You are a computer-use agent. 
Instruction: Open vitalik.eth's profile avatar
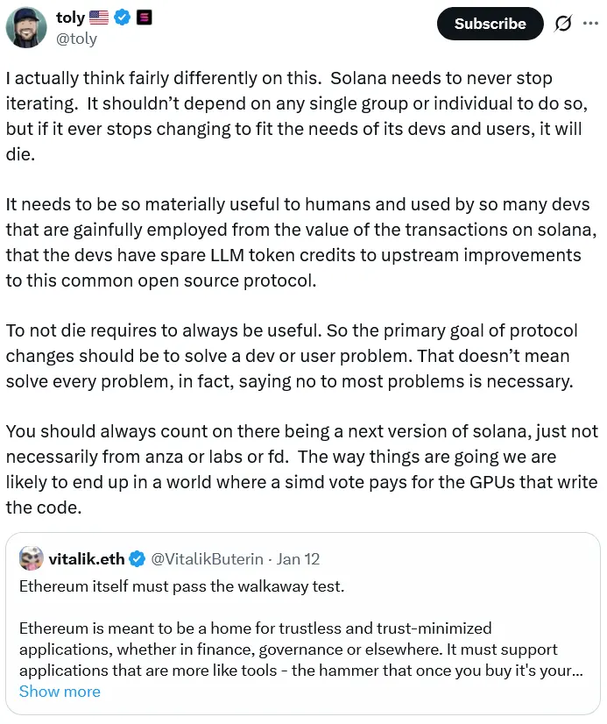pos(30,558)
